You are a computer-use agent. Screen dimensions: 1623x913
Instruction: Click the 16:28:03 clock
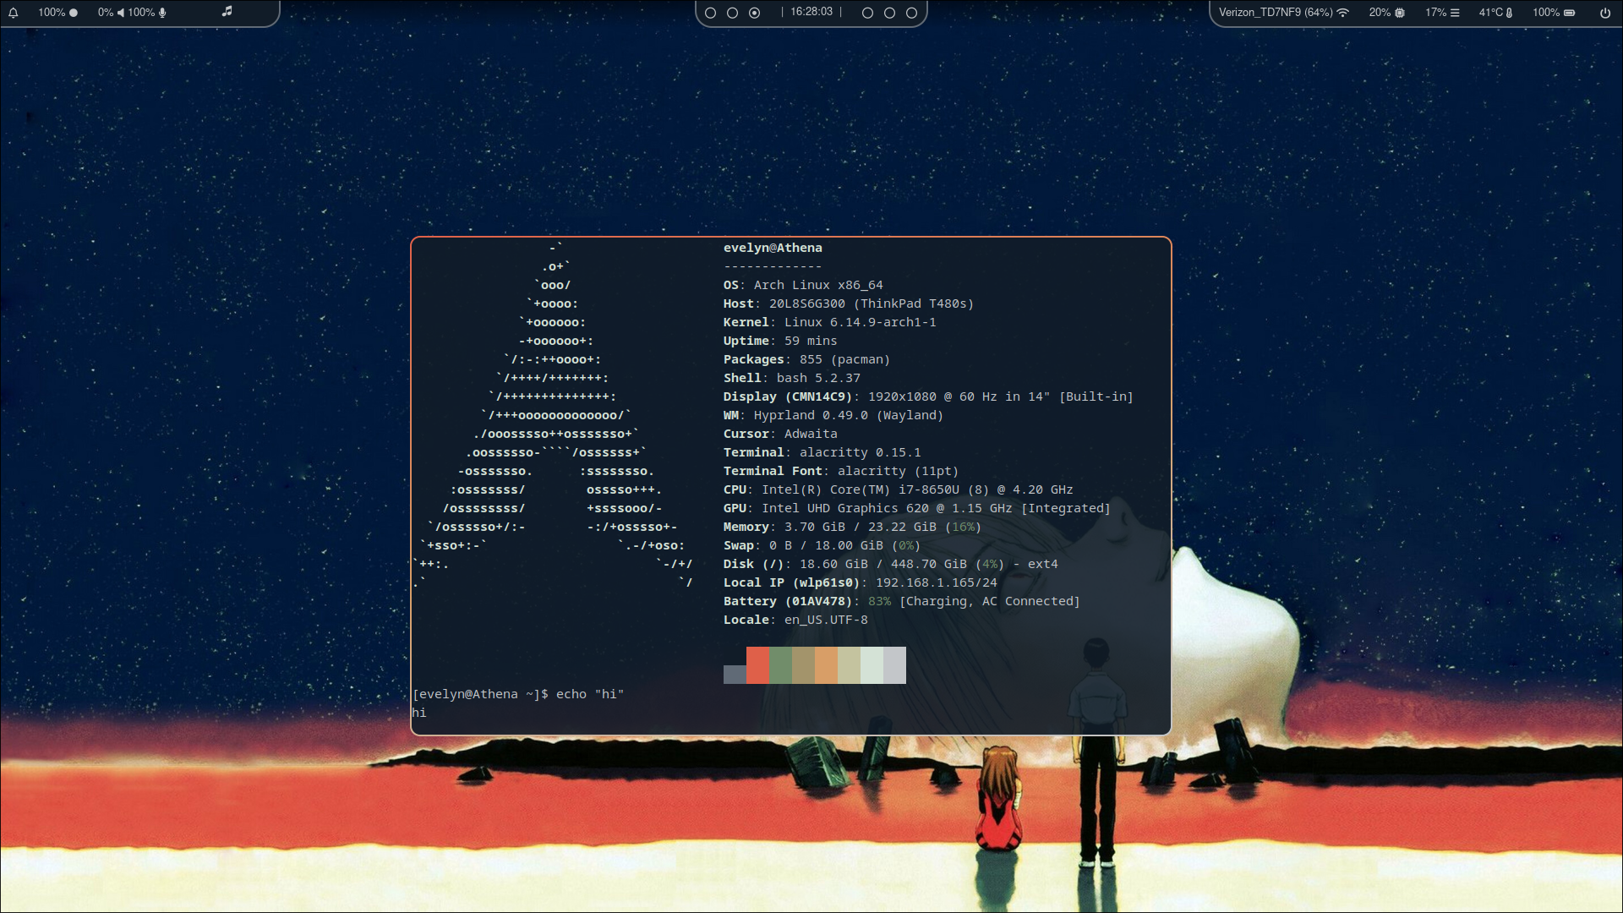tap(811, 12)
